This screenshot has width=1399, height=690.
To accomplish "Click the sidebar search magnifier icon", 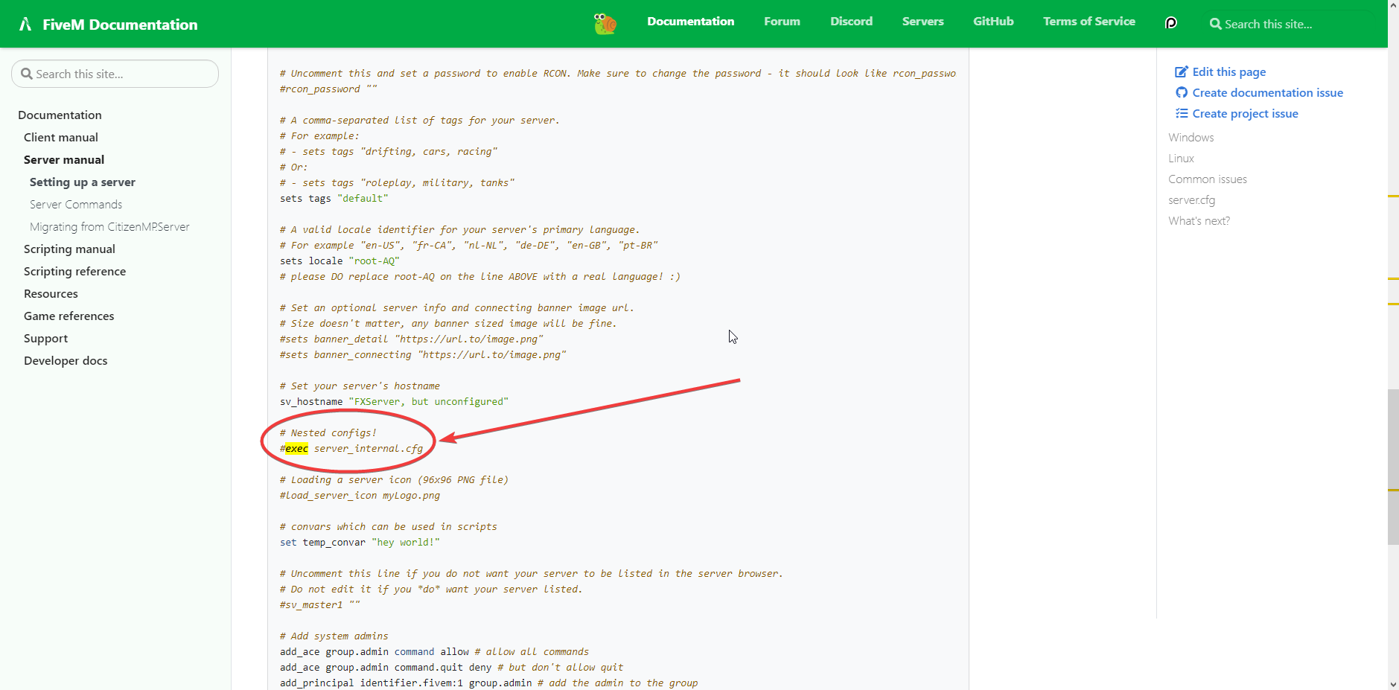I will point(27,74).
